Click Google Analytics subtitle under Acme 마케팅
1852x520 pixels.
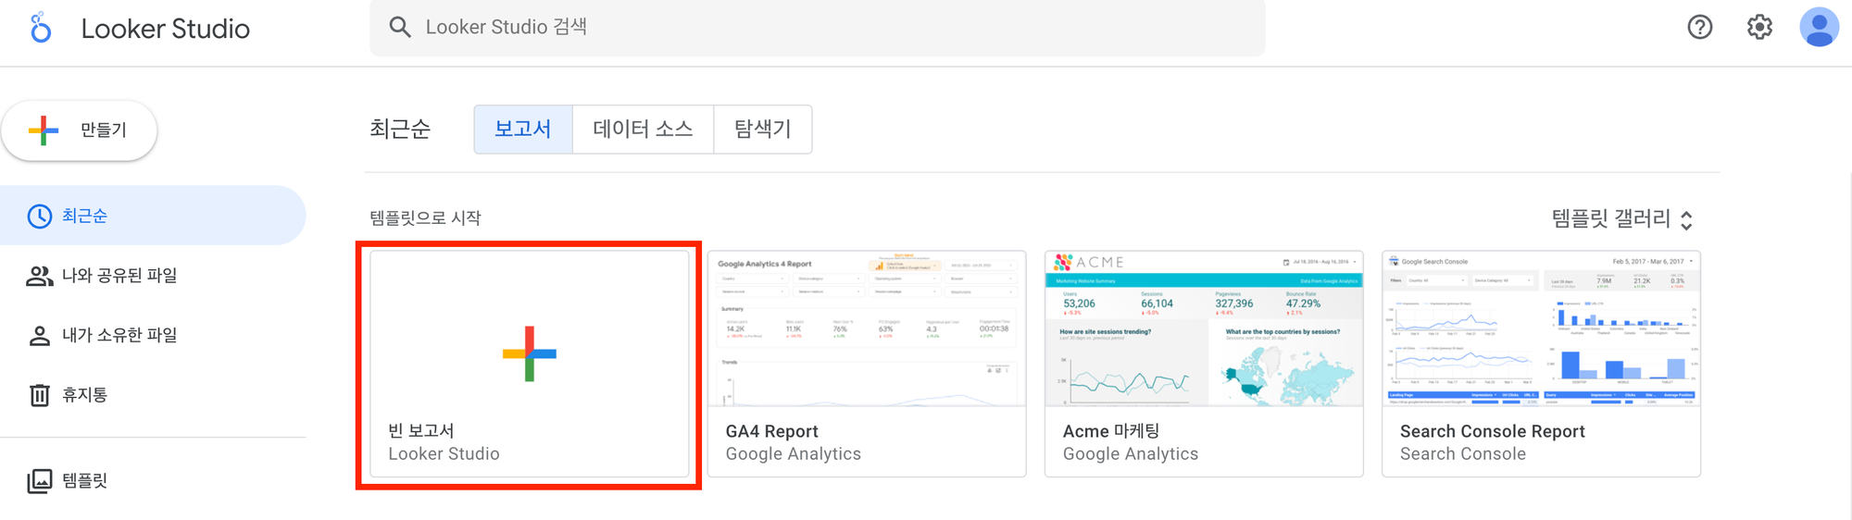[1131, 454]
